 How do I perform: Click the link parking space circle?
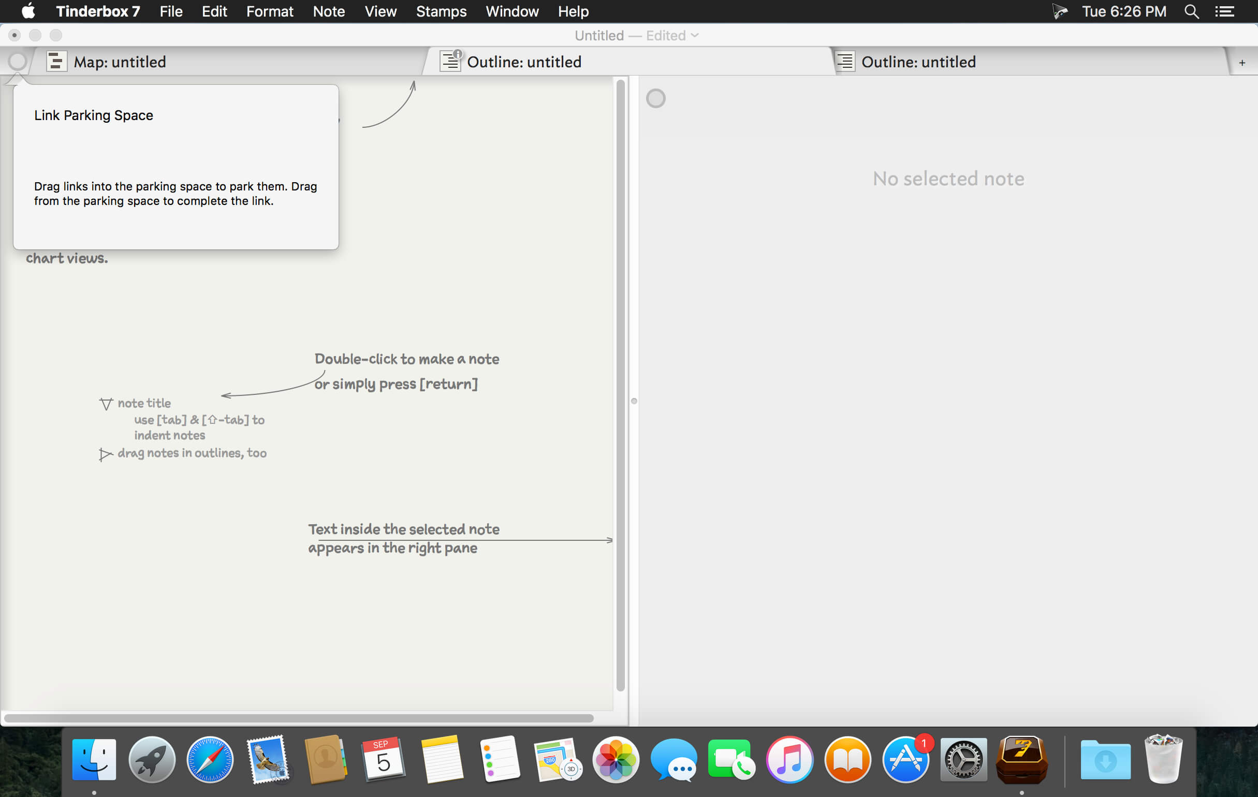click(17, 62)
